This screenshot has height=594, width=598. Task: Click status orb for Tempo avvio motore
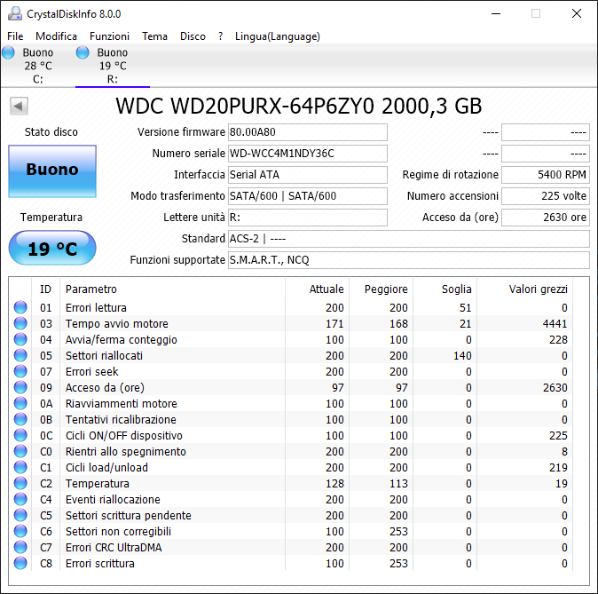point(20,323)
